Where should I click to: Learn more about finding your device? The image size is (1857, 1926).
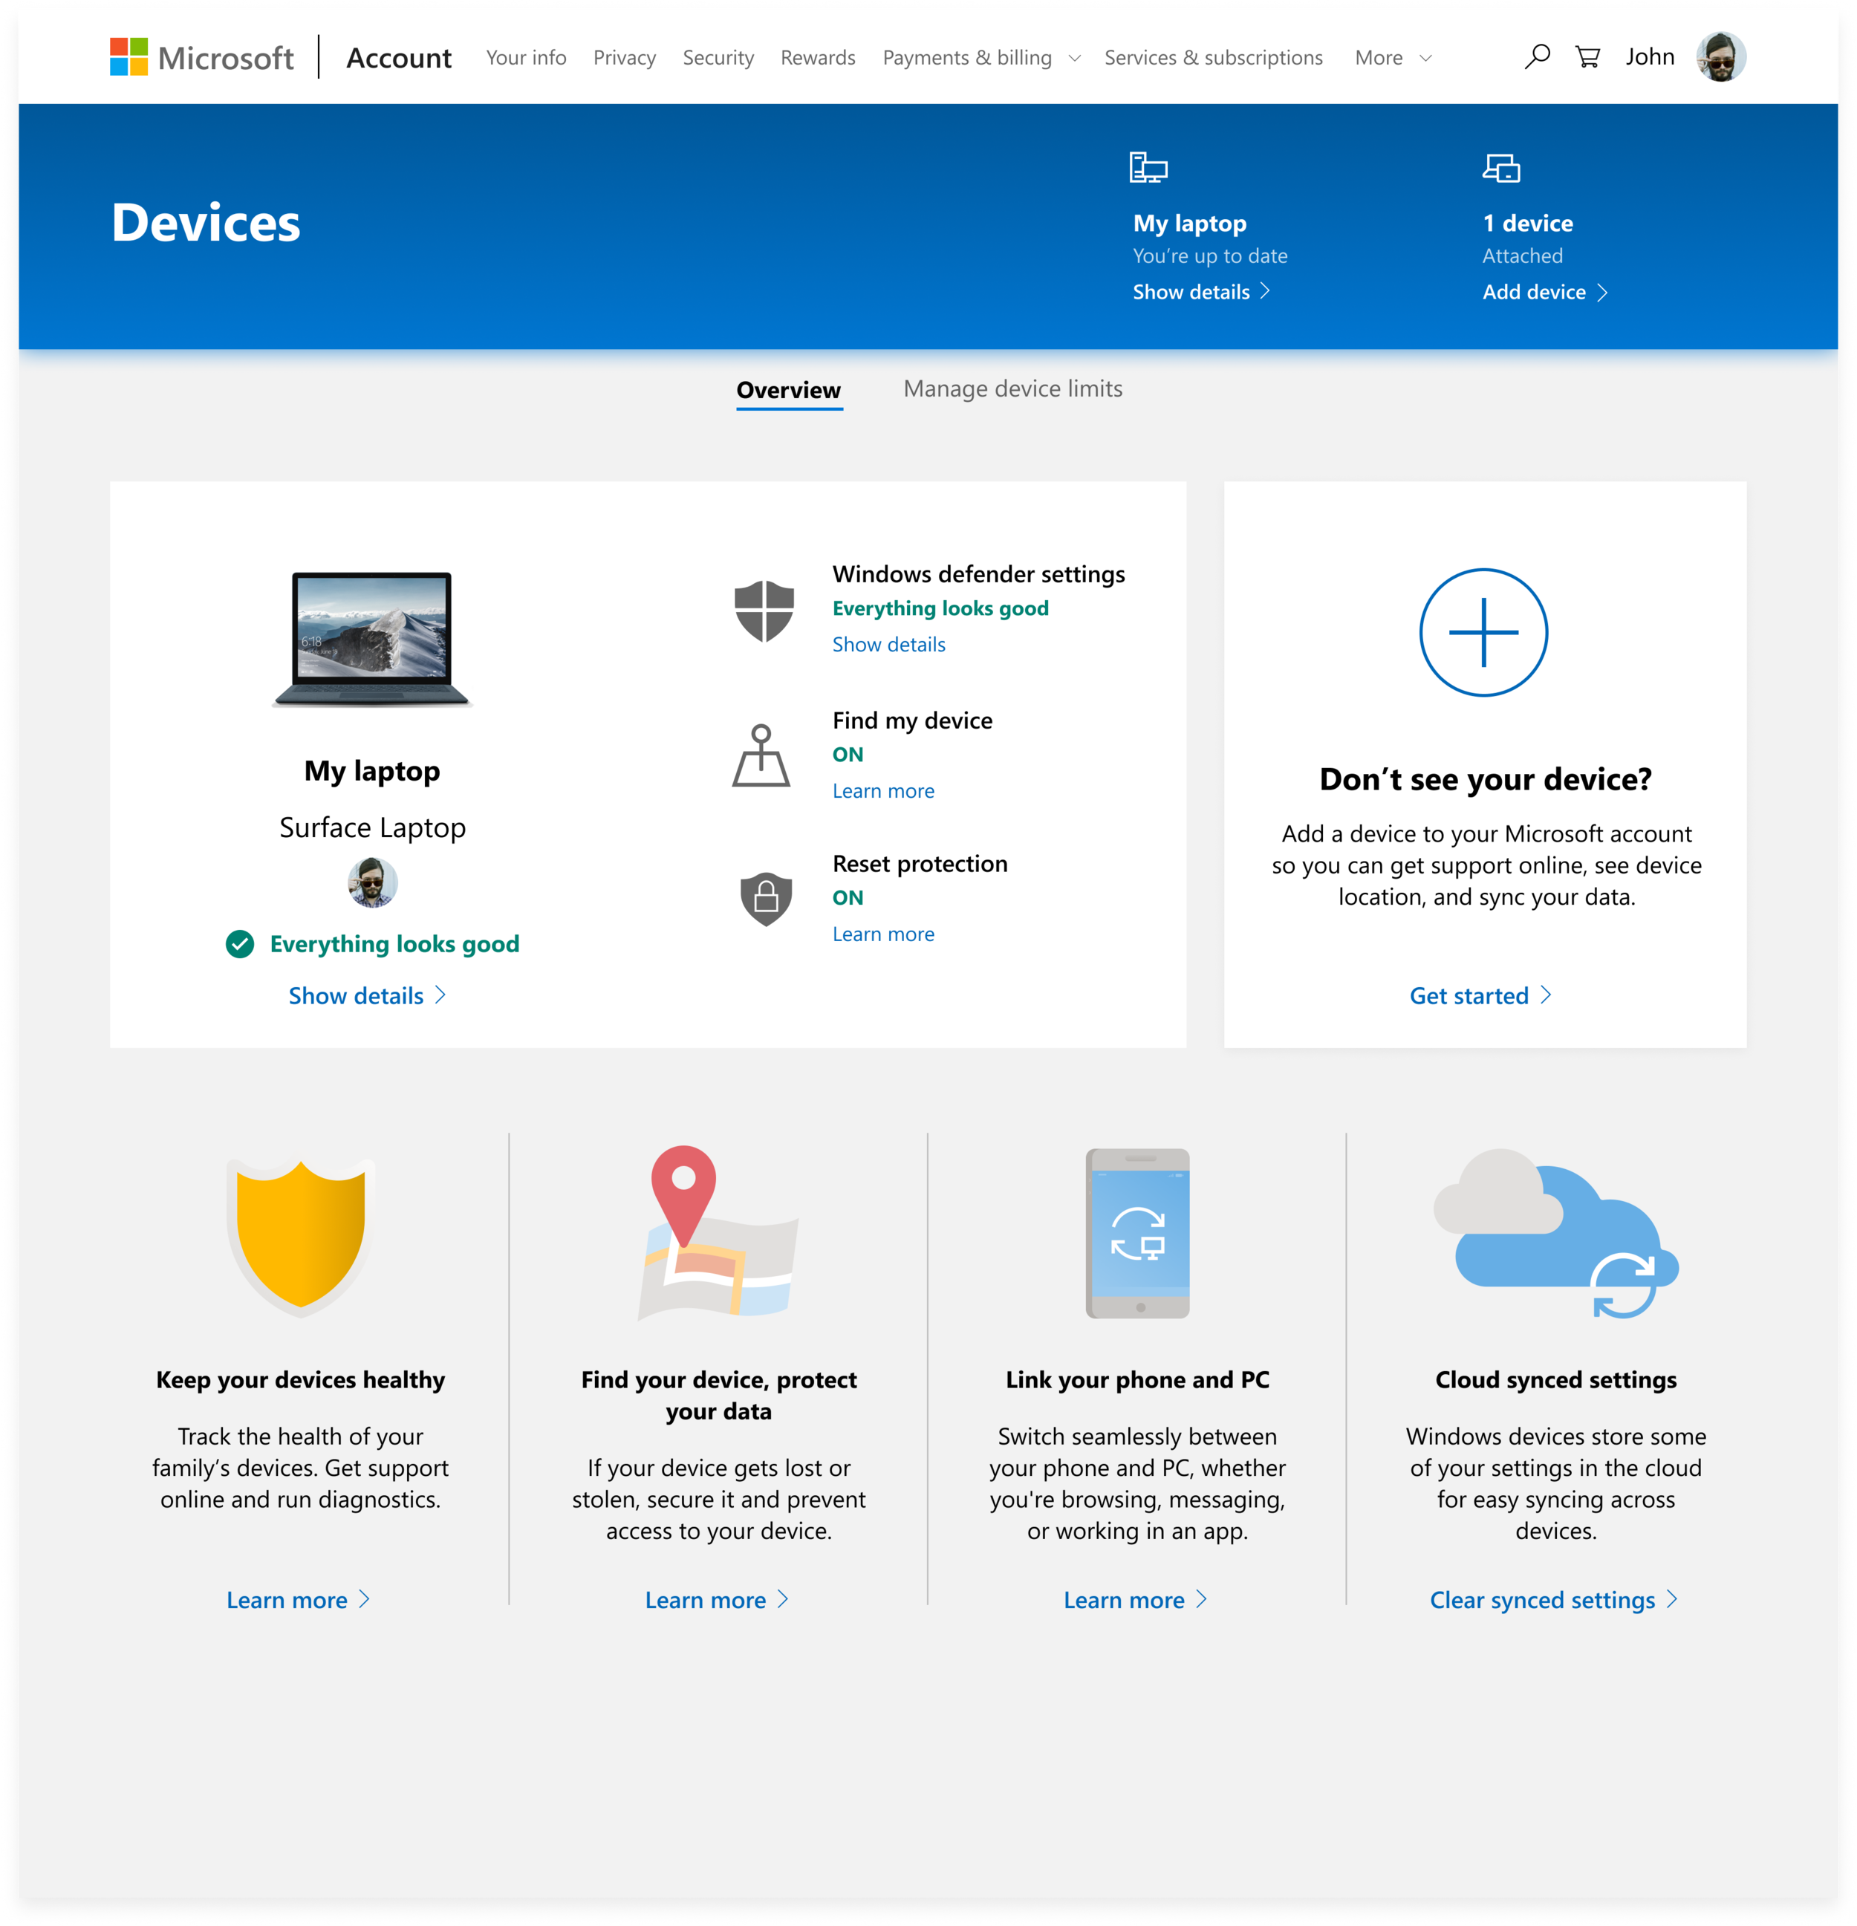tap(716, 1600)
